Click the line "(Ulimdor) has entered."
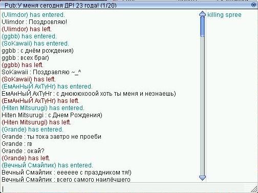 click(x=33, y=15)
